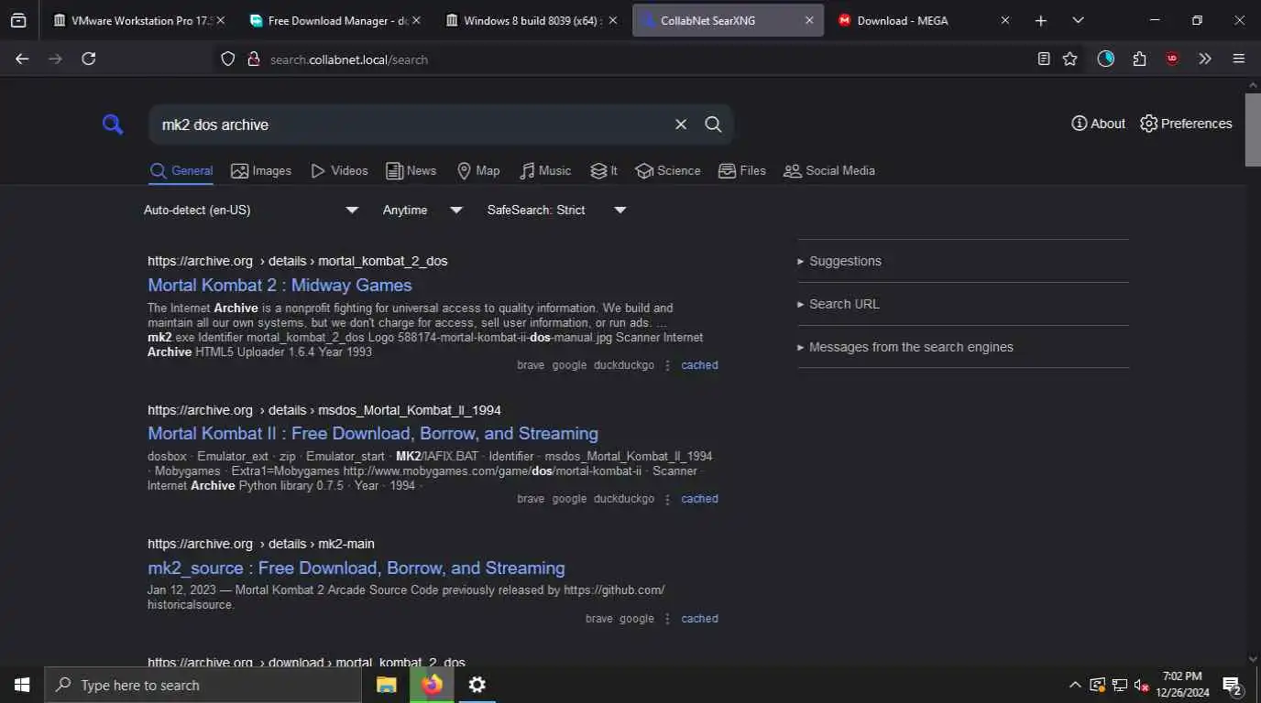Switch to Download - MEGA tab
The width and height of the screenshot is (1261, 703).
[x=924, y=20]
